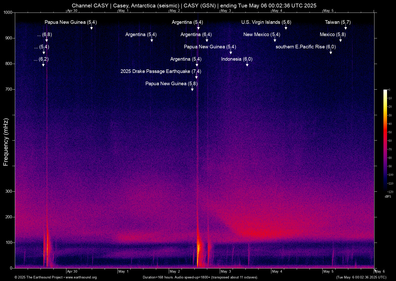Select the southern E.Pacific Rise (6.0) marker

(305, 47)
